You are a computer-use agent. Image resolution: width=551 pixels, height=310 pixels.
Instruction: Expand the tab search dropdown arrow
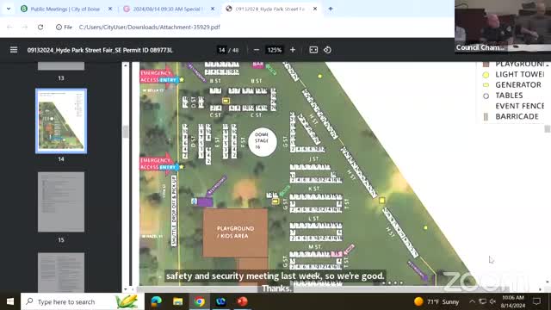(x=9, y=9)
